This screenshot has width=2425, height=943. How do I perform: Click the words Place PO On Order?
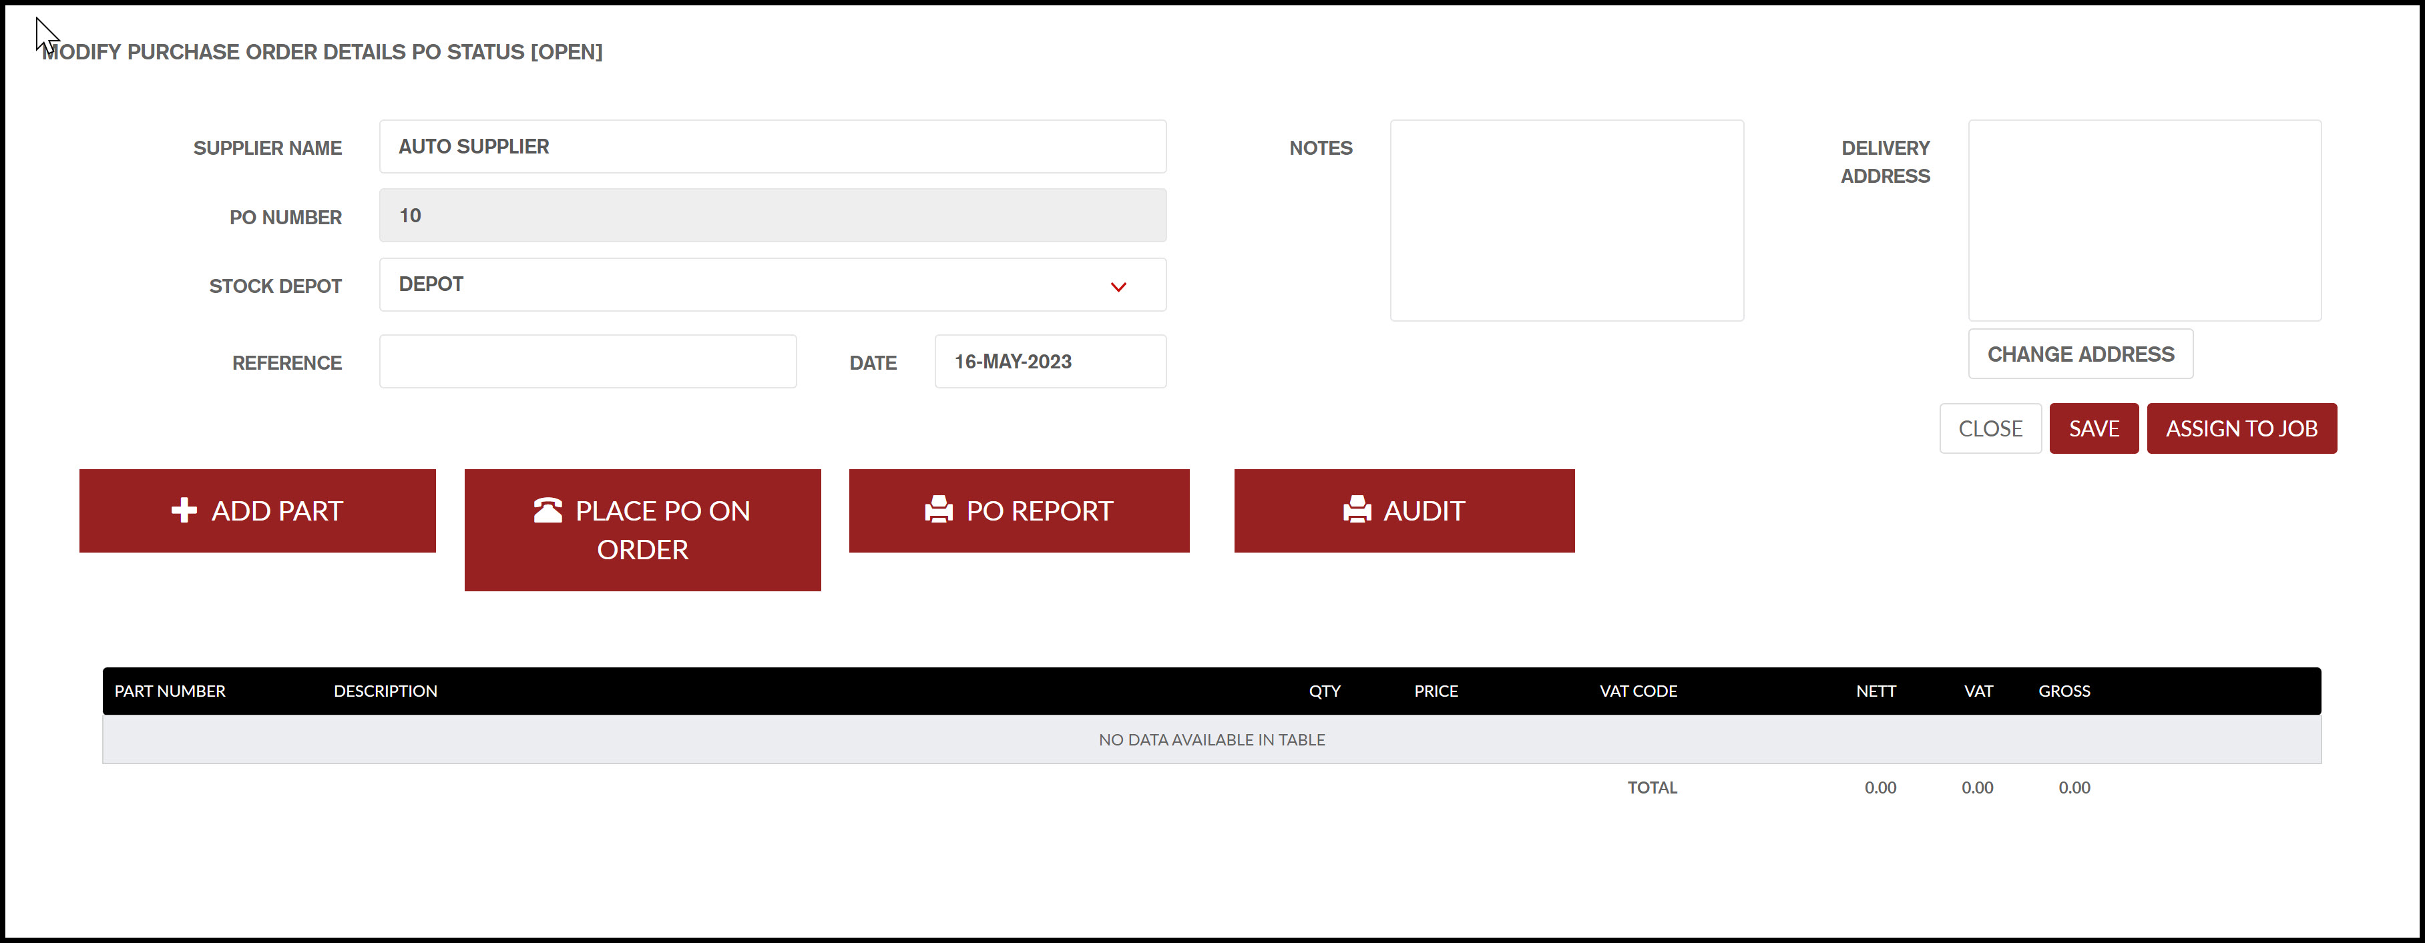click(663, 530)
